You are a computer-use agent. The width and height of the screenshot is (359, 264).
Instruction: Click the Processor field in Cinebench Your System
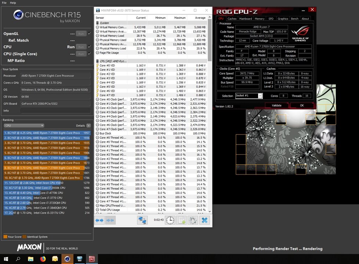point(55,76)
